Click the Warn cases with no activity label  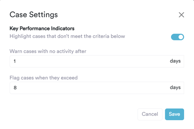(x=48, y=51)
